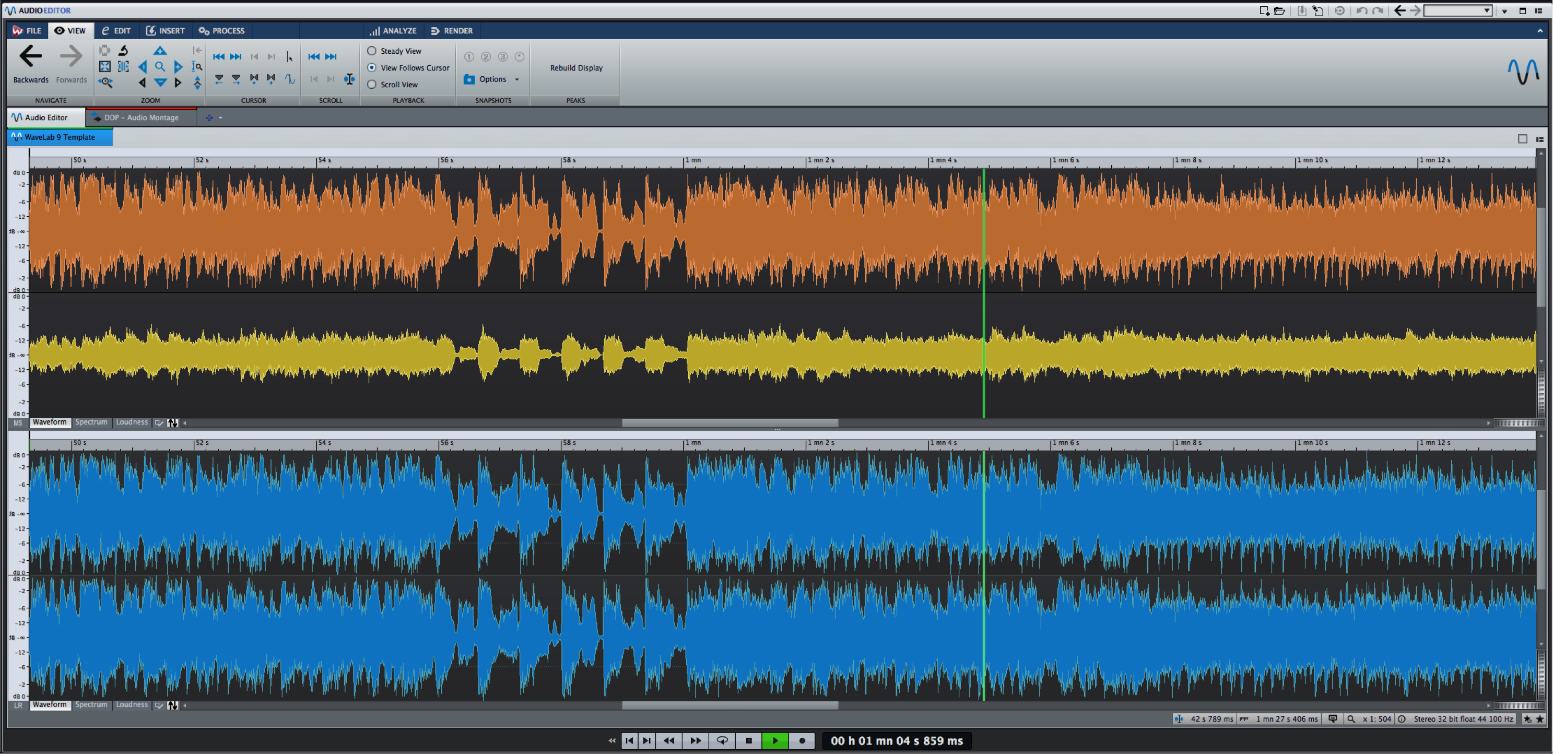Enable the Scroll View radio option
Viewport: 1553px width, 754px height.
[393, 85]
